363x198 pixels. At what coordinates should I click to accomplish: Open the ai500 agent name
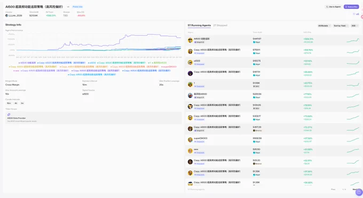pyautogui.click(x=197, y=61)
